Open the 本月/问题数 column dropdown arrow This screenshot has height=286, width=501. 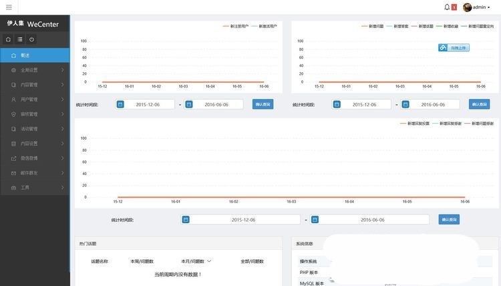click(x=209, y=261)
